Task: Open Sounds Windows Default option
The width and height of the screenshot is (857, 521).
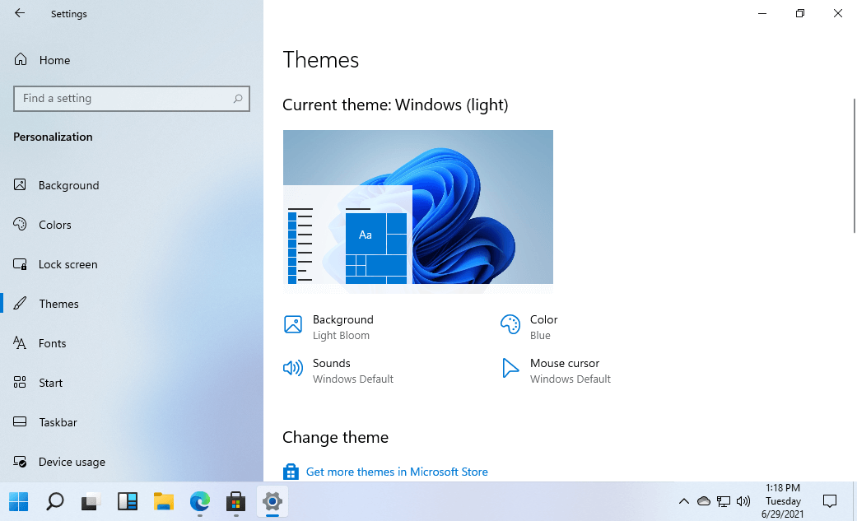Action: 338,370
